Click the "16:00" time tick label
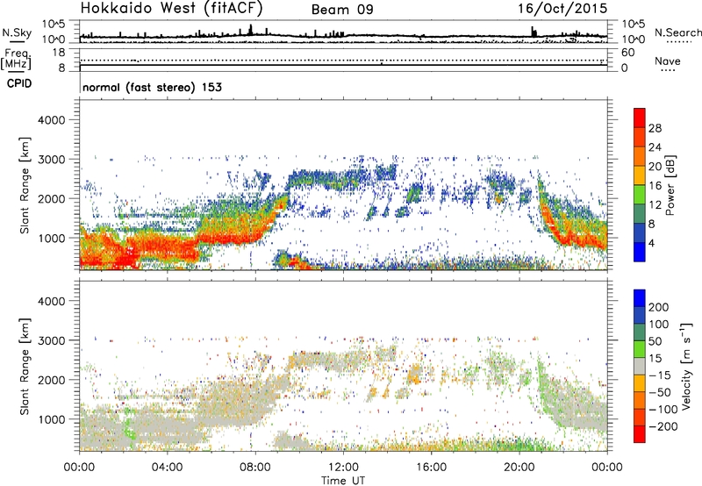702x486 pixels. [x=432, y=468]
